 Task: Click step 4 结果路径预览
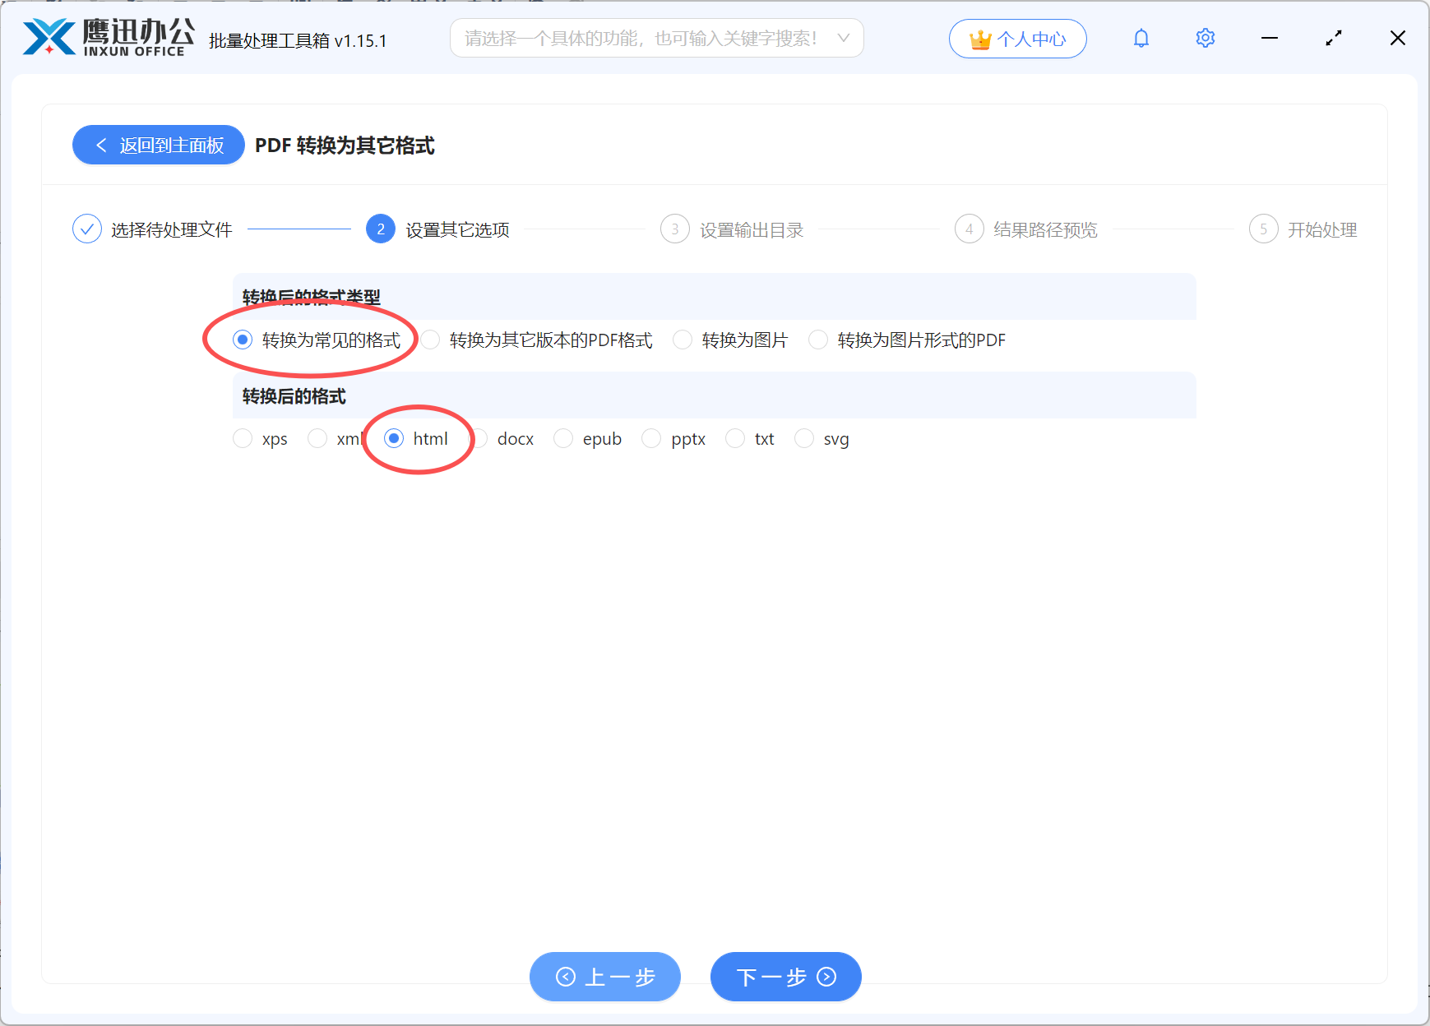coord(1027,229)
